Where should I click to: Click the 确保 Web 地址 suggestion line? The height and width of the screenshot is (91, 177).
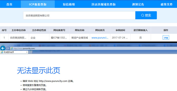tap(49, 81)
